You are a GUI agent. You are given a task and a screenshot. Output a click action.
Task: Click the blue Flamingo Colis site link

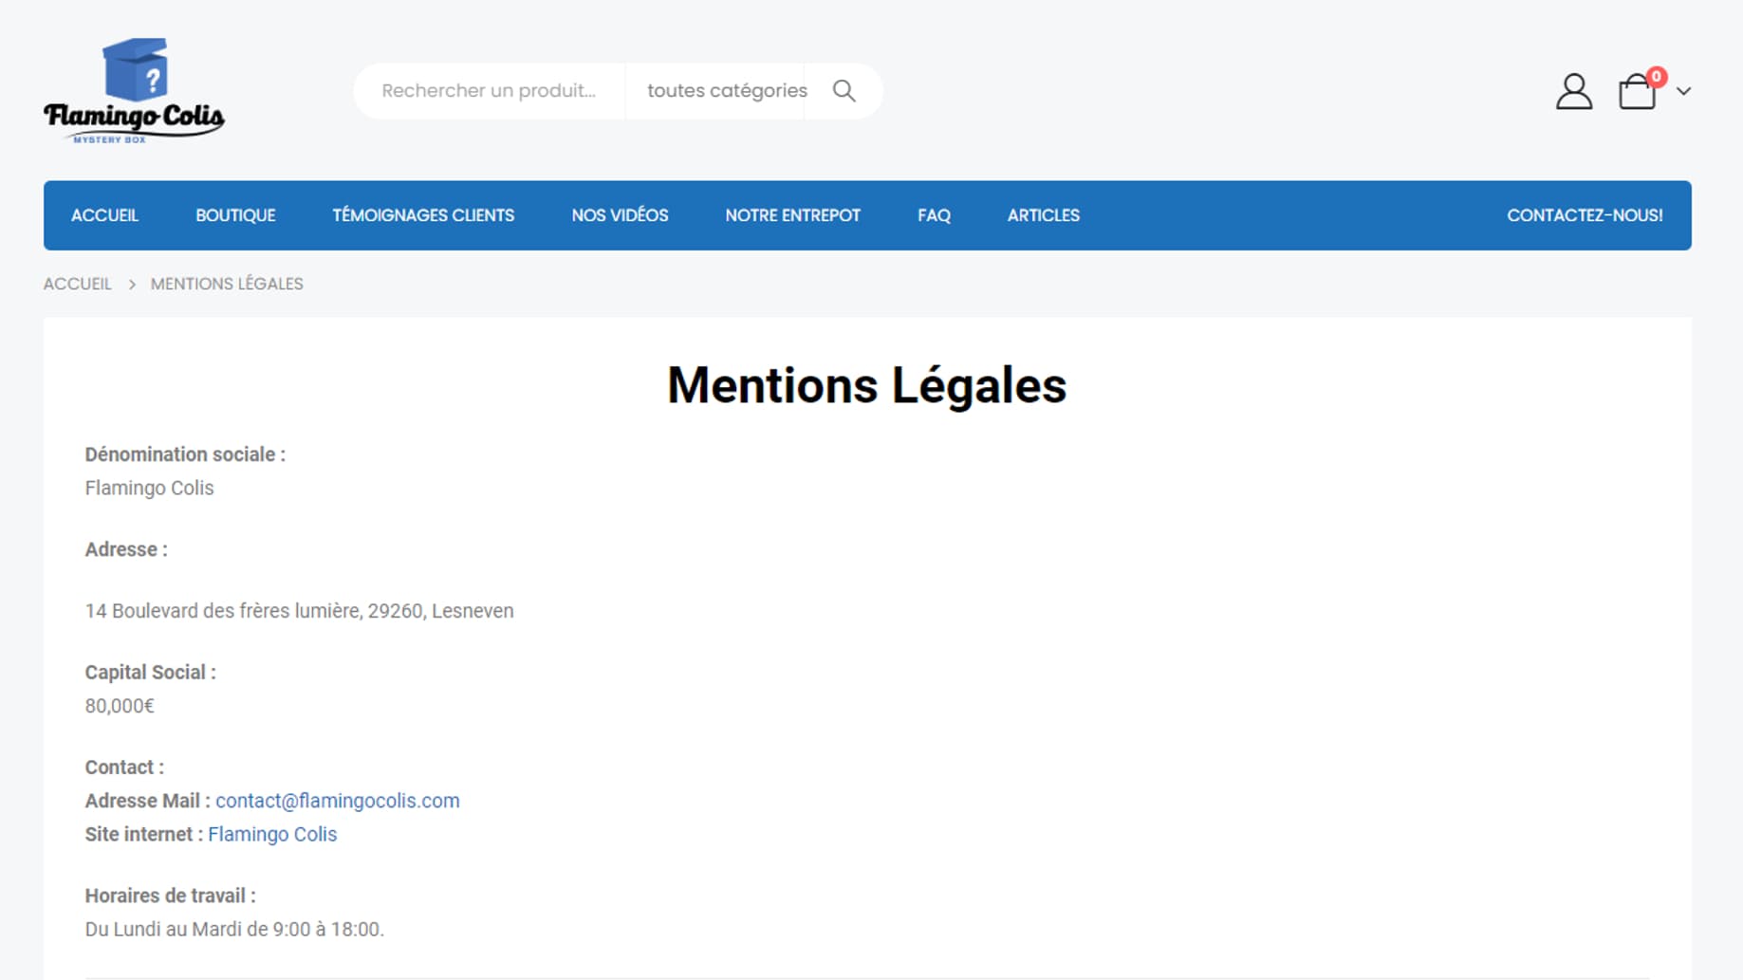272,834
